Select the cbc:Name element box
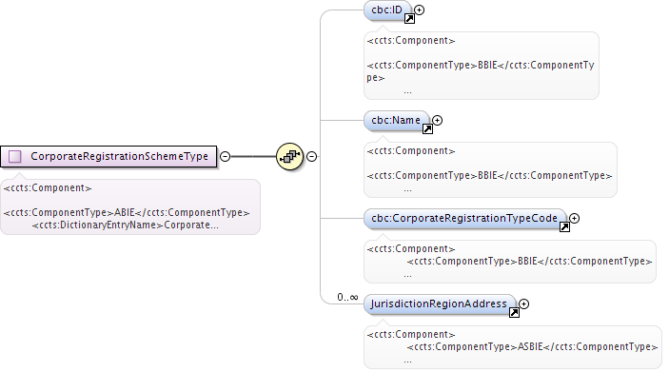 point(397,121)
